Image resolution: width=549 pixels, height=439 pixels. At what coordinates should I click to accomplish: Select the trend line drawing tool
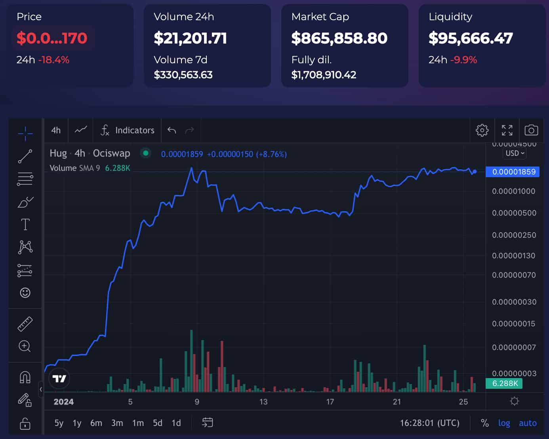[25, 156]
